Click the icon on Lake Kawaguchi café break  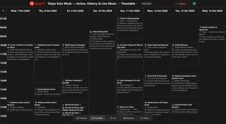point(118,80)
